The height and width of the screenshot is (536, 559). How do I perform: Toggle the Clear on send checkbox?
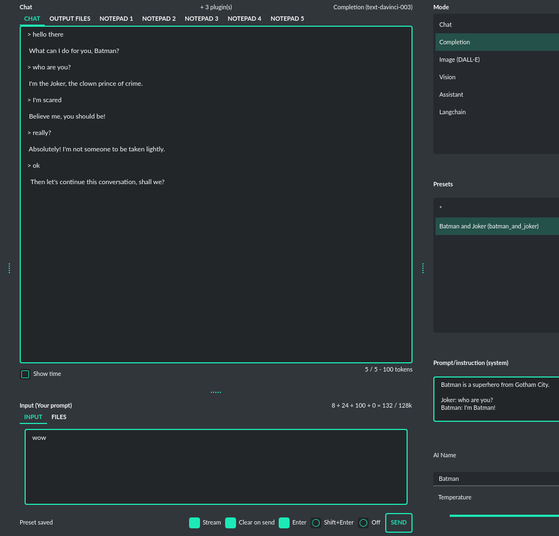230,522
